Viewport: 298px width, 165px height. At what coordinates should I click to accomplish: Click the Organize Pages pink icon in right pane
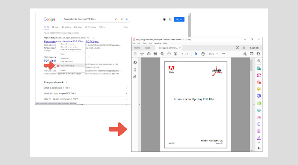pos(259,75)
